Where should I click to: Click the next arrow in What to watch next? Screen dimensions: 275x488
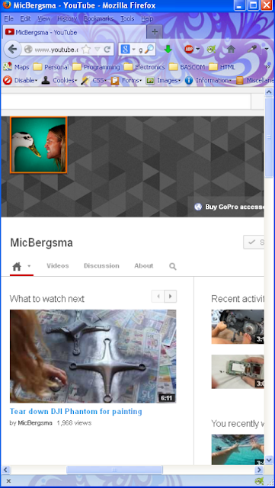(170, 297)
